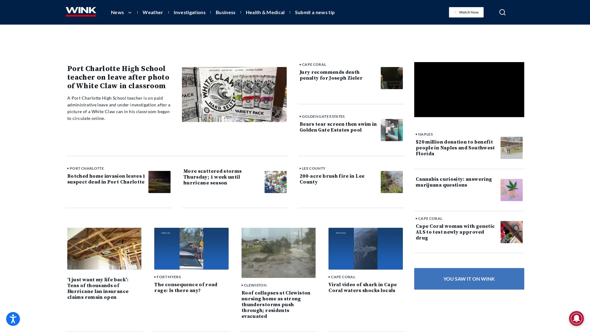Open the Port Charlotte teacher White Claw story
This screenshot has height=332, width=590.
tap(118, 77)
